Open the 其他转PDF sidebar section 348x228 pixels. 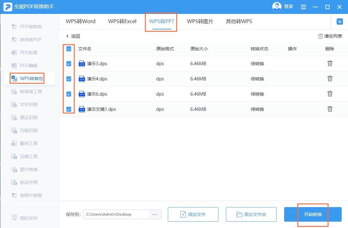pyautogui.click(x=27, y=40)
